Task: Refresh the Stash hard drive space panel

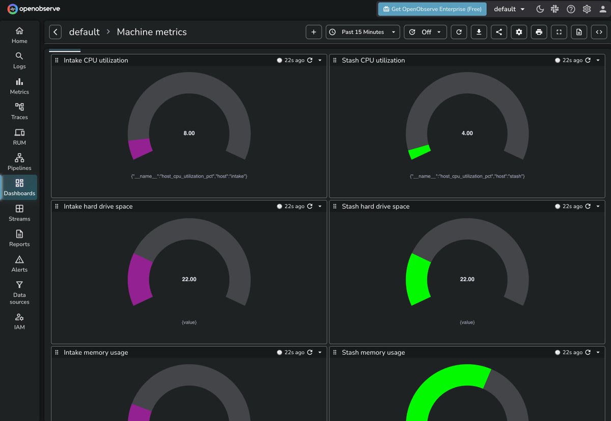Action: 588,206
